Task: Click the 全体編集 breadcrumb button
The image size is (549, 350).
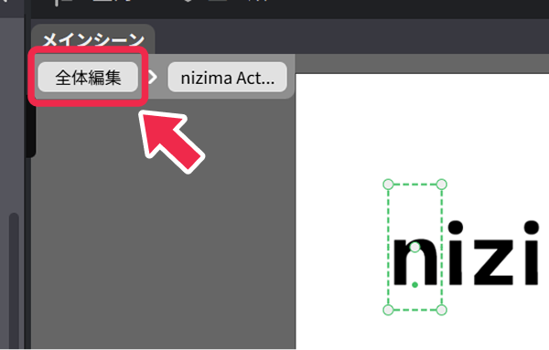Action: click(88, 78)
